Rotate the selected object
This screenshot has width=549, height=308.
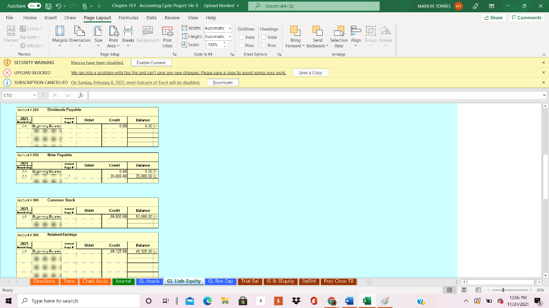385,37
